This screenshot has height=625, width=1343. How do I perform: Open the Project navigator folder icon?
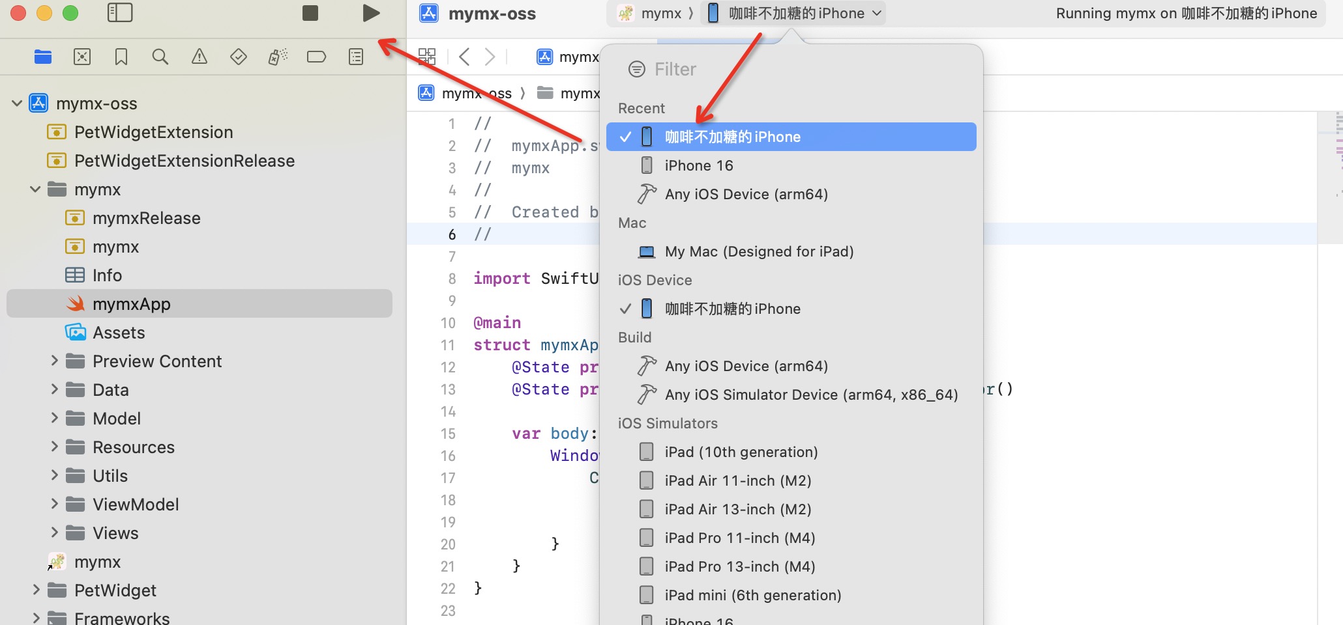[43, 57]
